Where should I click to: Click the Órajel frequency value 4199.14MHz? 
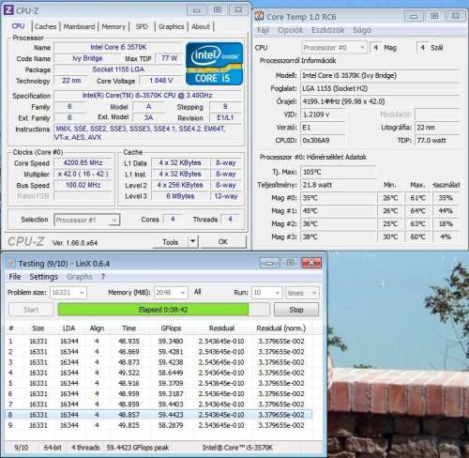380,101
